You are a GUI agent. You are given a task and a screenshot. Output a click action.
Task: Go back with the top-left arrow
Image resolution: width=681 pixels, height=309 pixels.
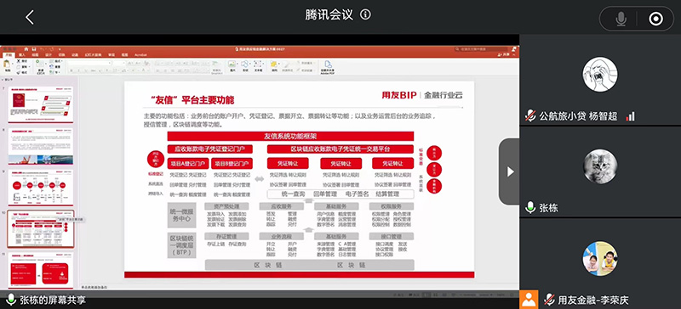point(30,17)
